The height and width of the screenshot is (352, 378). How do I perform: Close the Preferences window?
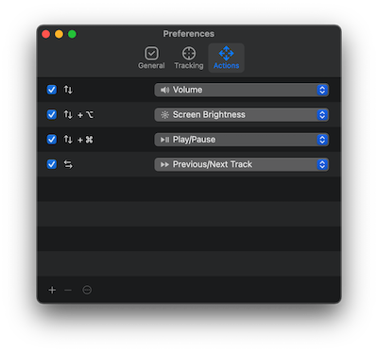pyautogui.click(x=46, y=34)
